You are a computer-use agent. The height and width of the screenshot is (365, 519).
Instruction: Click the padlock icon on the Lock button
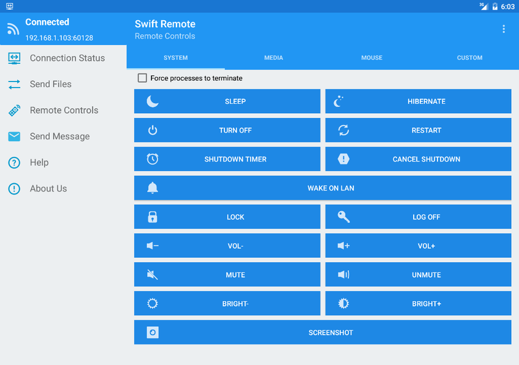152,217
